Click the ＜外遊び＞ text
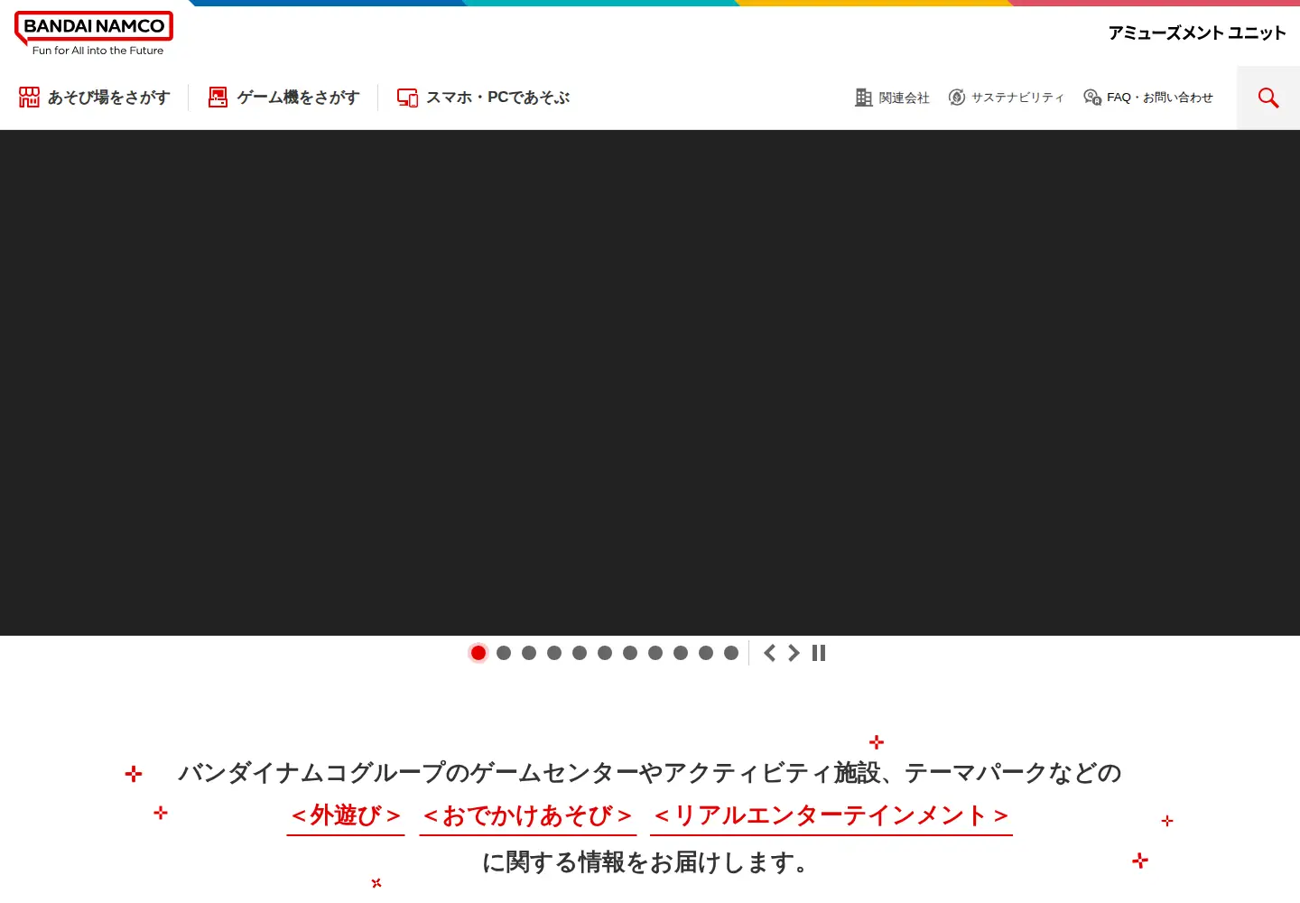Viewport: 1300px width, 903px height. tap(346, 816)
